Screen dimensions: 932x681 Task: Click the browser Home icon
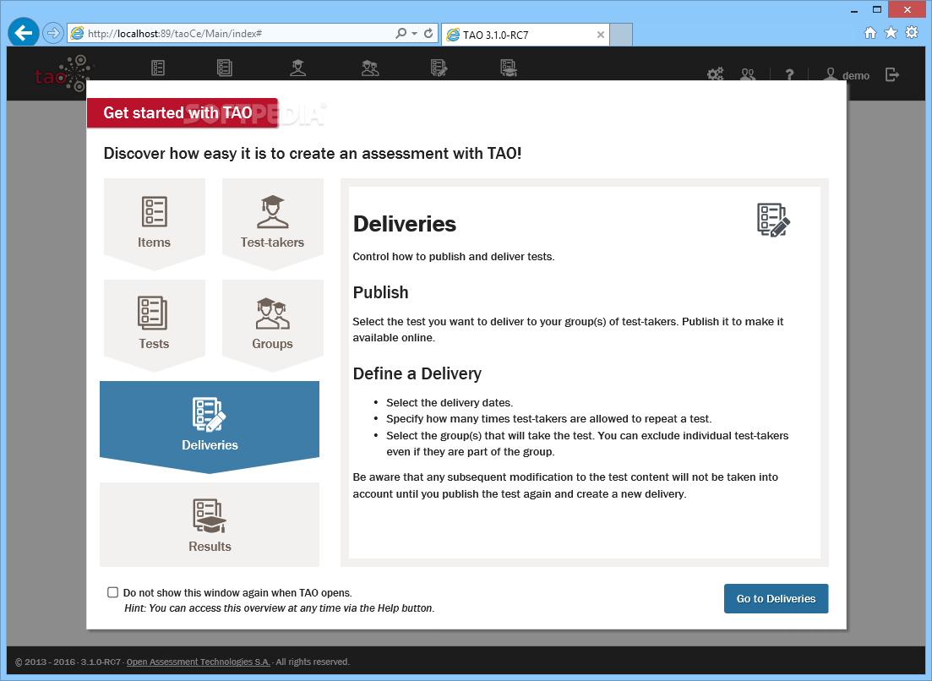pyautogui.click(x=869, y=33)
